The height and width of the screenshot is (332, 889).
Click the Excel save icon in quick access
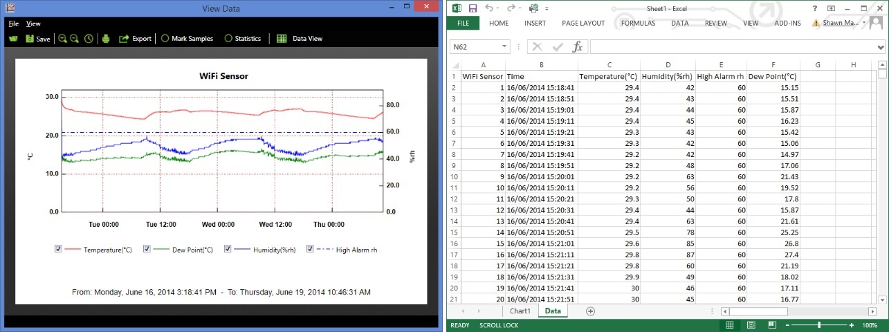point(473,8)
